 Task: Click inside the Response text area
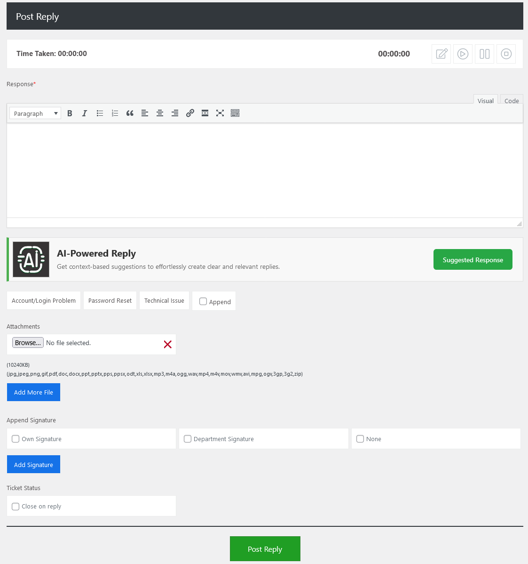265,169
